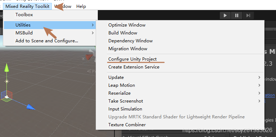Select the Take Screenshot submenu entry
This screenshot has height=137, width=276.
pyautogui.click(x=180, y=101)
